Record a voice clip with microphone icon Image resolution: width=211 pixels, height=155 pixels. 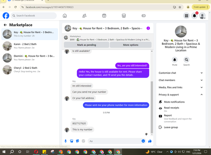click(65, 141)
